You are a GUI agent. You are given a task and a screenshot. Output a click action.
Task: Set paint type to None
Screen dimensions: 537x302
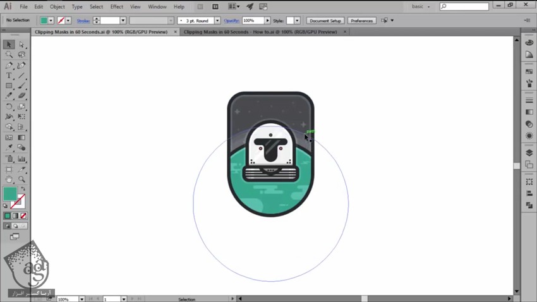(x=23, y=215)
